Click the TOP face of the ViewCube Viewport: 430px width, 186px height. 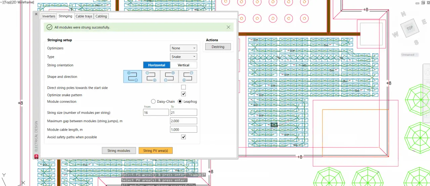point(410,28)
